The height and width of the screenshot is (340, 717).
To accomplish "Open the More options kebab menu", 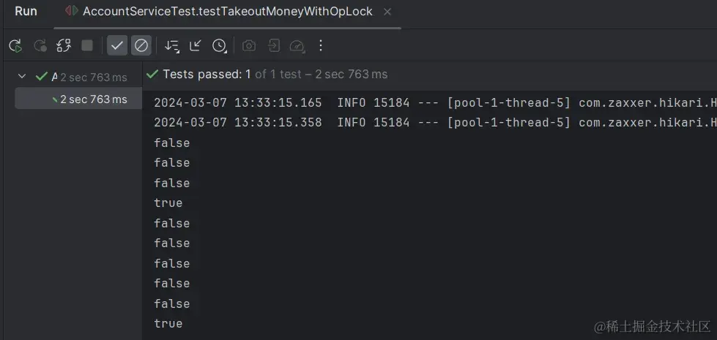I will [x=320, y=46].
